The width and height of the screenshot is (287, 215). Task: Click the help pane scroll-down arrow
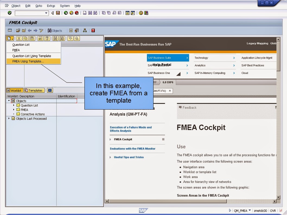coord(278,197)
